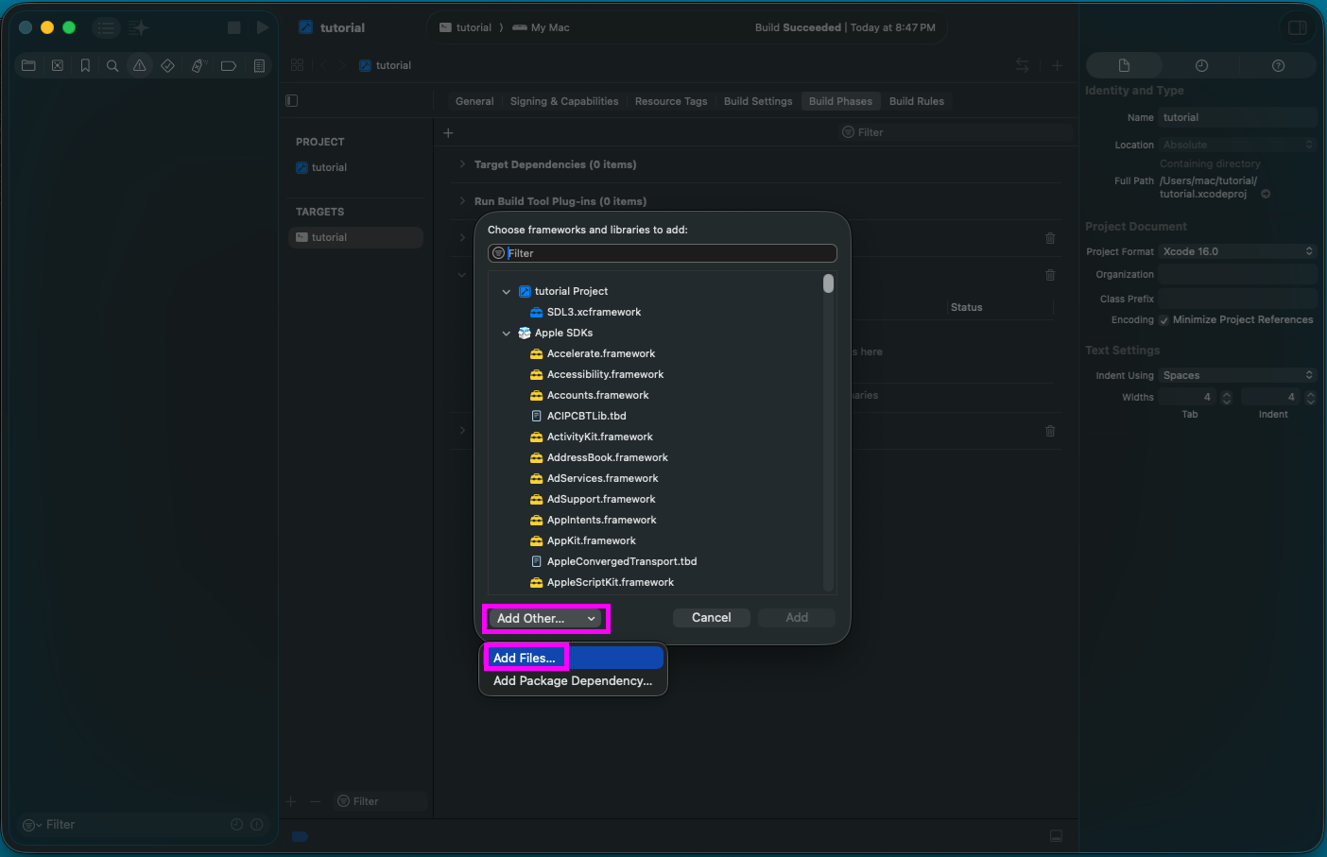This screenshot has height=857, width=1327.
Task: Switch to Resource Tags tab
Action: pyautogui.click(x=671, y=101)
